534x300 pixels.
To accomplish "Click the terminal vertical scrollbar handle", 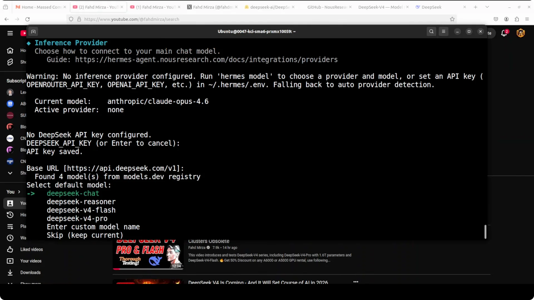I will [485, 232].
